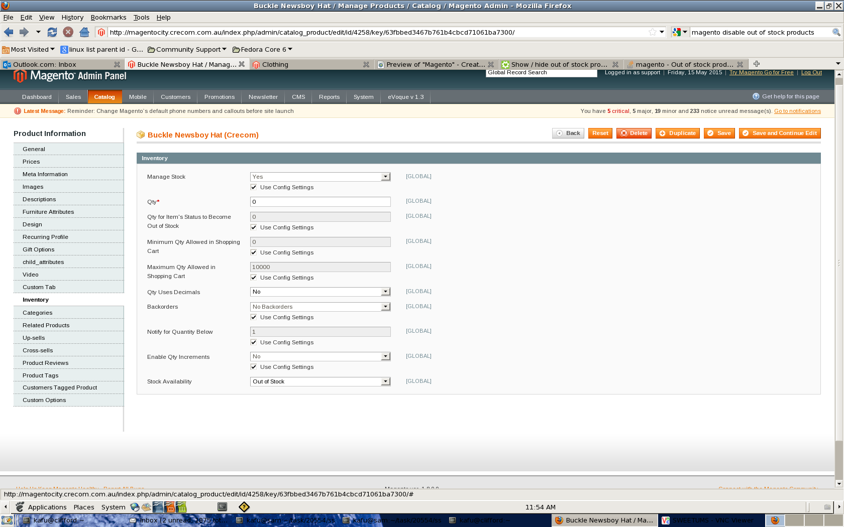
Task: Open the list all tabs dropdown
Action: point(838,64)
